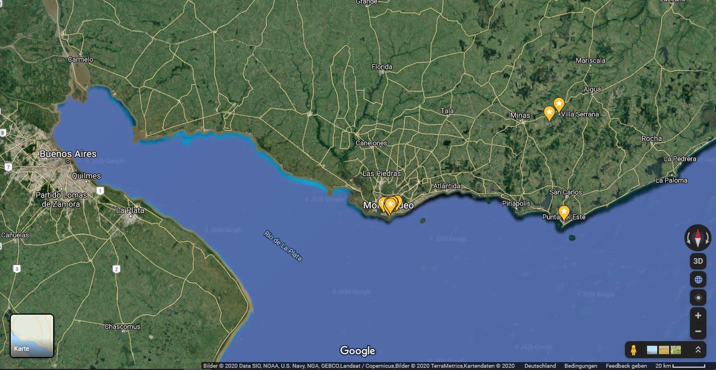Image resolution: width=716 pixels, height=370 pixels.
Task: Open the sky-blue imagery thumbnail in the bottom strip
Action: [652, 350]
